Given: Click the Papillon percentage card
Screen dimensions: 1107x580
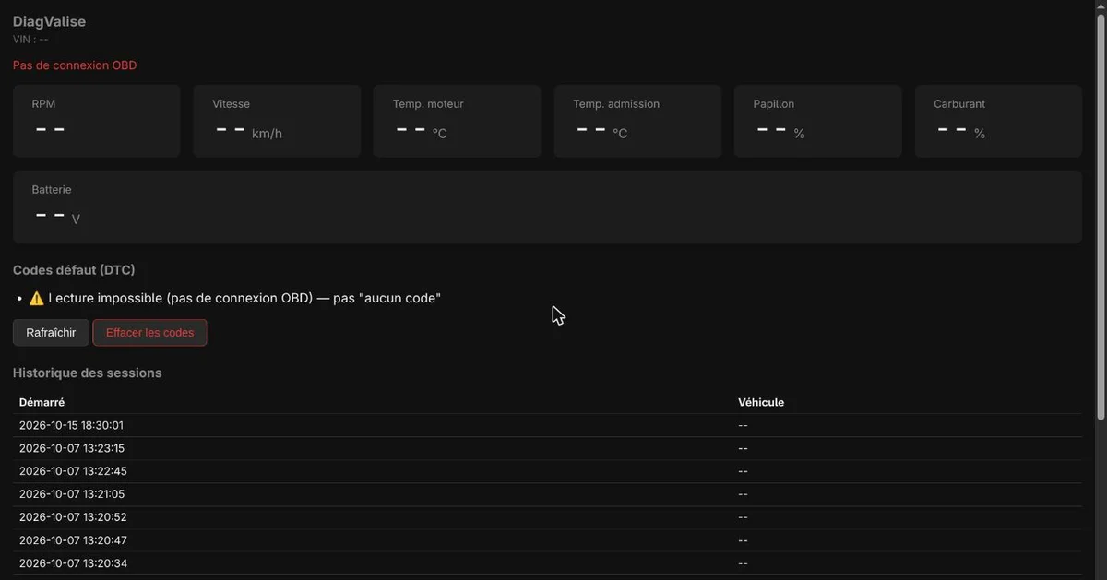Looking at the screenshot, I should 818,121.
